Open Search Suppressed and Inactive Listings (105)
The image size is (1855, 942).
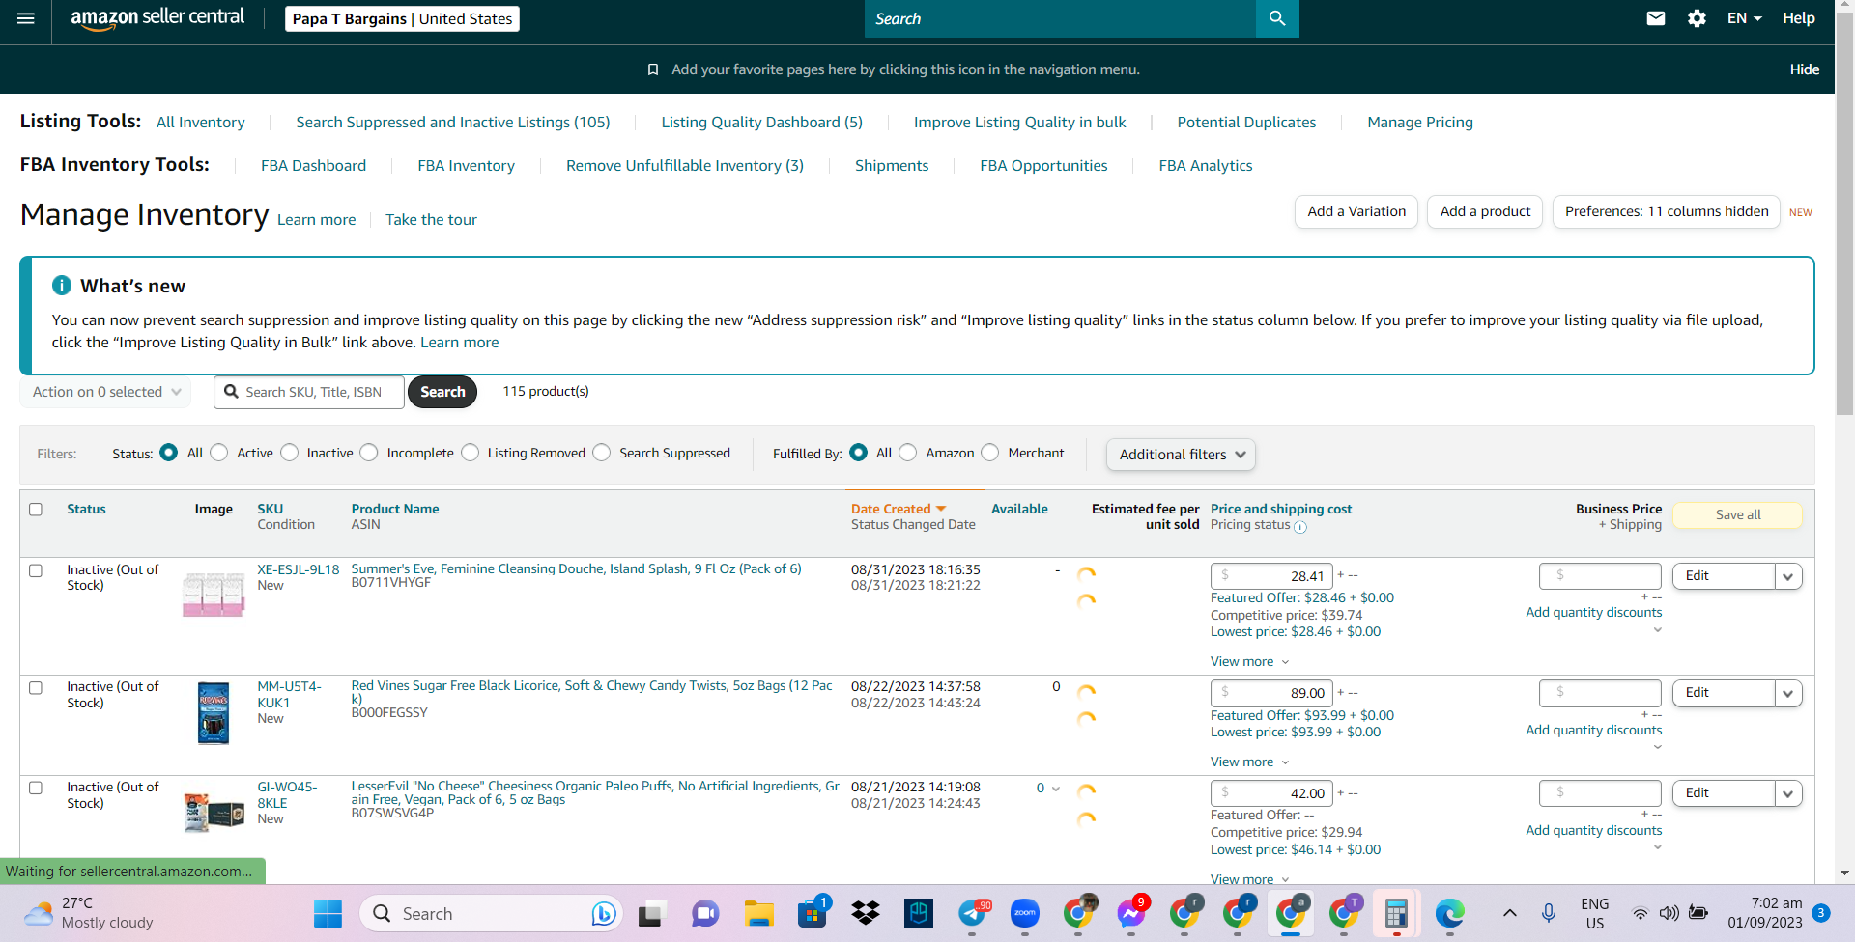click(x=453, y=123)
